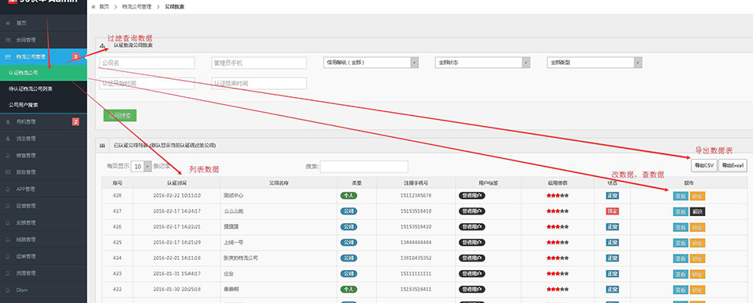Click the bell icon beside 运营管理
The width and height of the screenshot is (753, 303).
click(x=8, y=206)
